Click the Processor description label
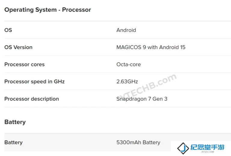231x156 pixels. 32,99
